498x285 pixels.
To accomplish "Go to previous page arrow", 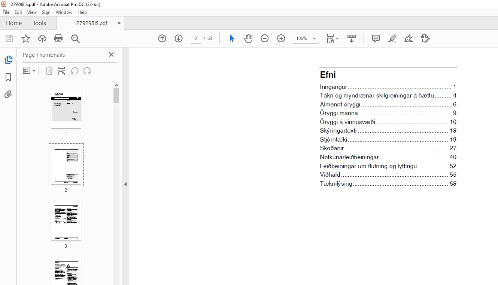I will point(162,38).
